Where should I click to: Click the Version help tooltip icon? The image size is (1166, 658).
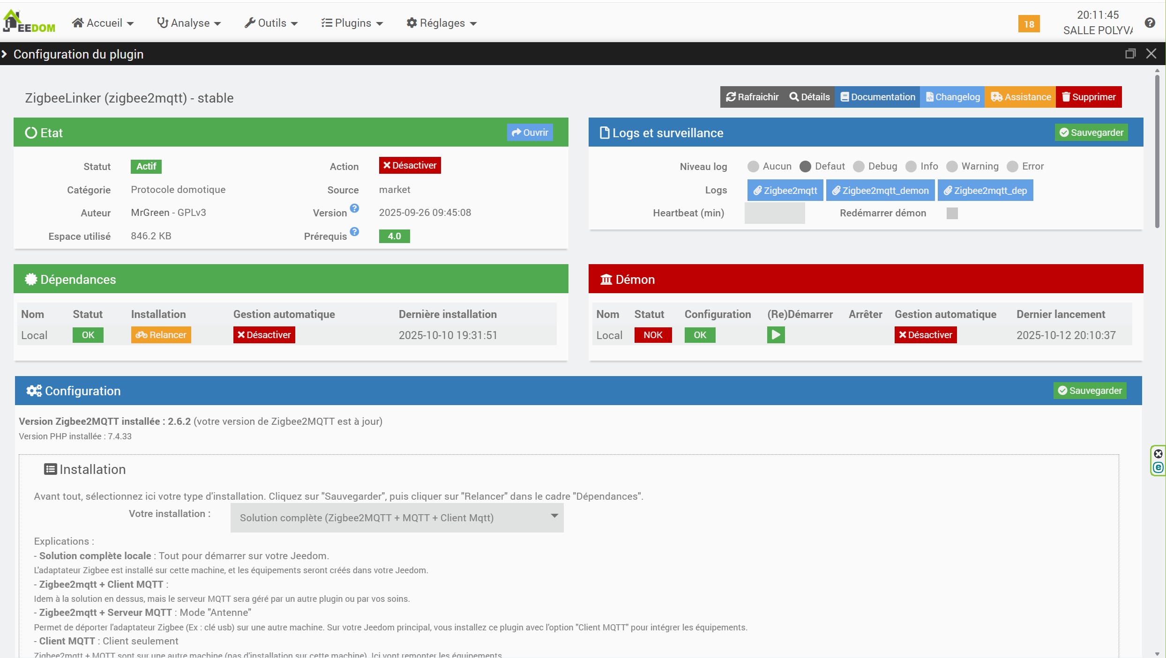pyautogui.click(x=354, y=208)
